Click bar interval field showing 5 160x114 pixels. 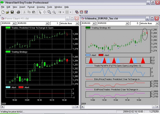point(134,23)
